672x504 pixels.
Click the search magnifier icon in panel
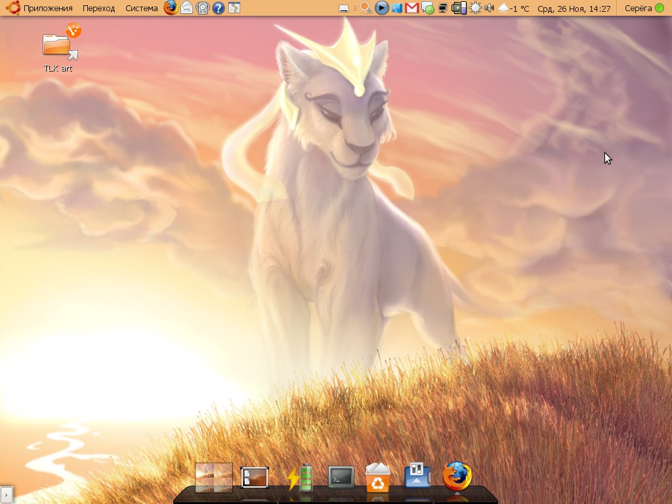click(x=366, y=8)
